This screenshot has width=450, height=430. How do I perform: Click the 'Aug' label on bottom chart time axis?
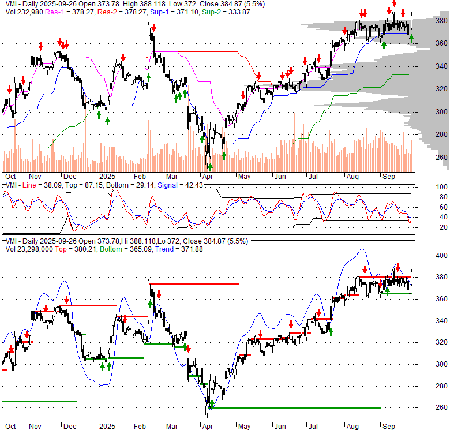click(352, 427)
